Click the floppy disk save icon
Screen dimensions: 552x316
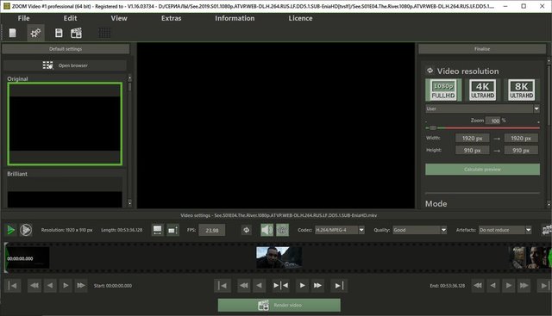coord(59,33)
